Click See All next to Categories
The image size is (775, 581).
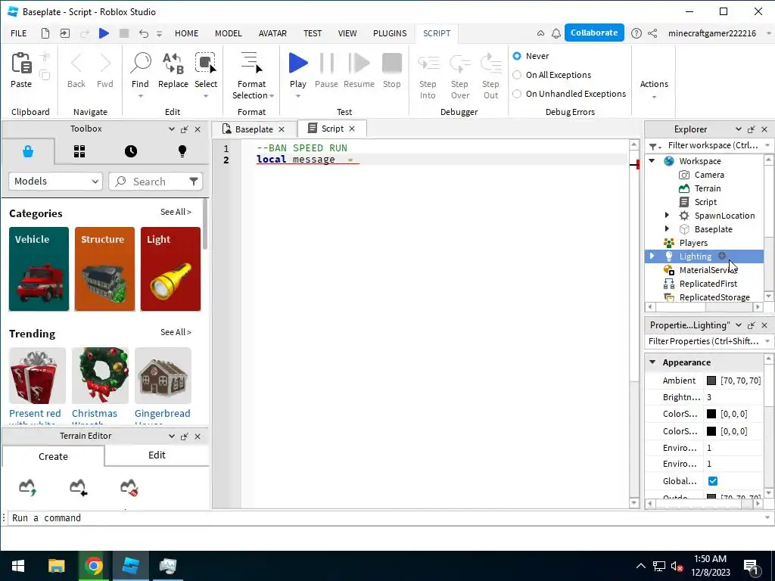176,212
